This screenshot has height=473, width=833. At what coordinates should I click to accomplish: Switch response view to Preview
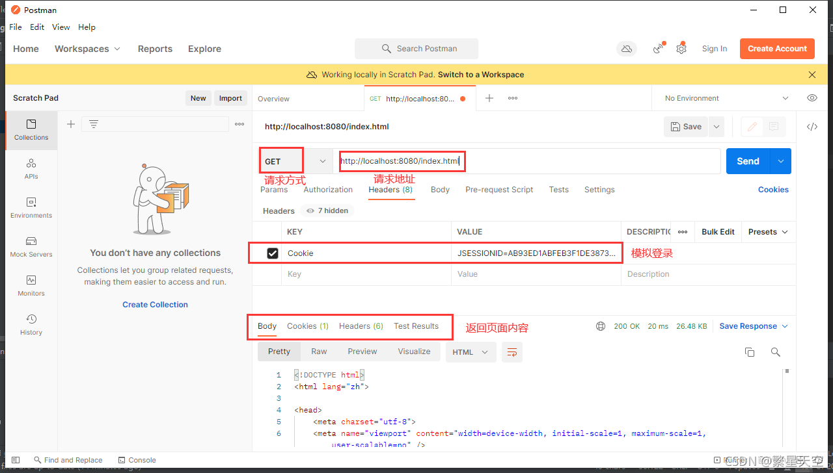(x=362, y=352)
